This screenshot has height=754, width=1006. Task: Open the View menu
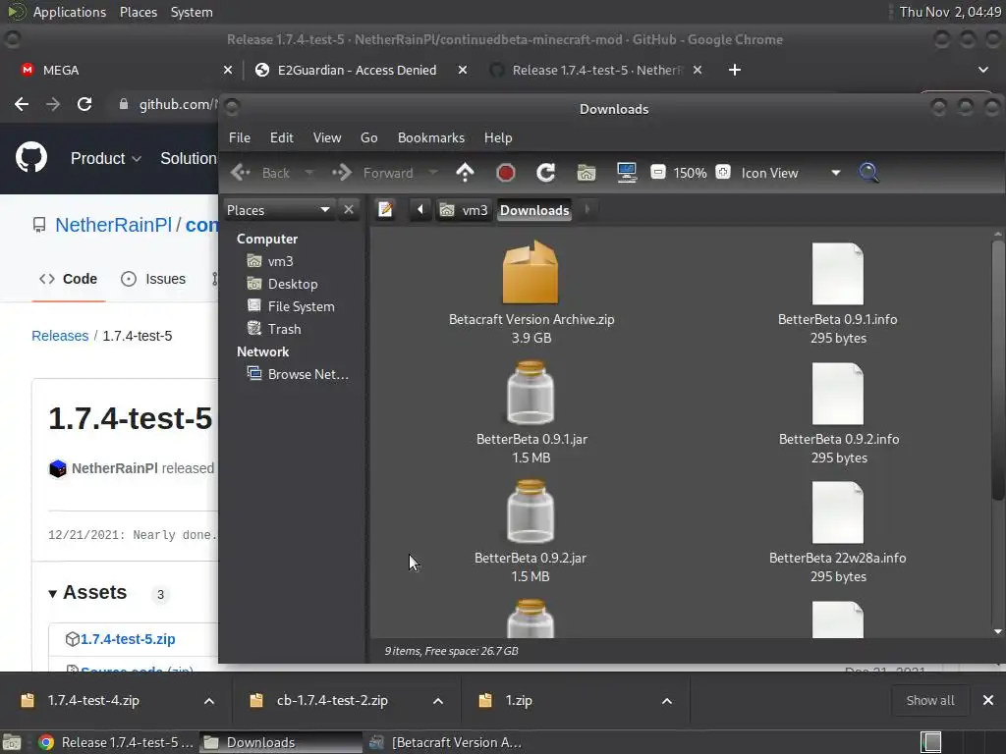click(x=326, y=137)
